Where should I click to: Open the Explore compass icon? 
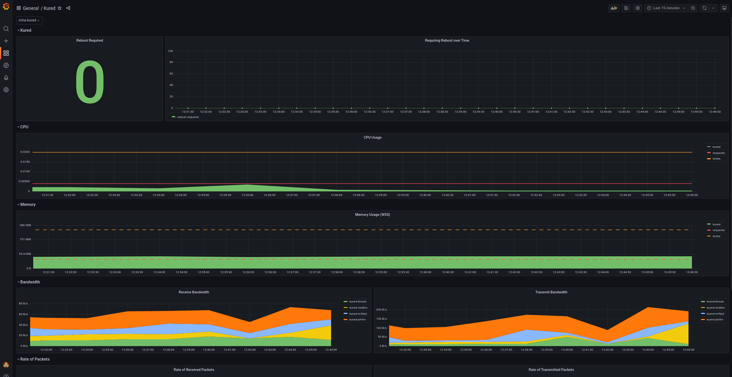click(x=6, y=65)
